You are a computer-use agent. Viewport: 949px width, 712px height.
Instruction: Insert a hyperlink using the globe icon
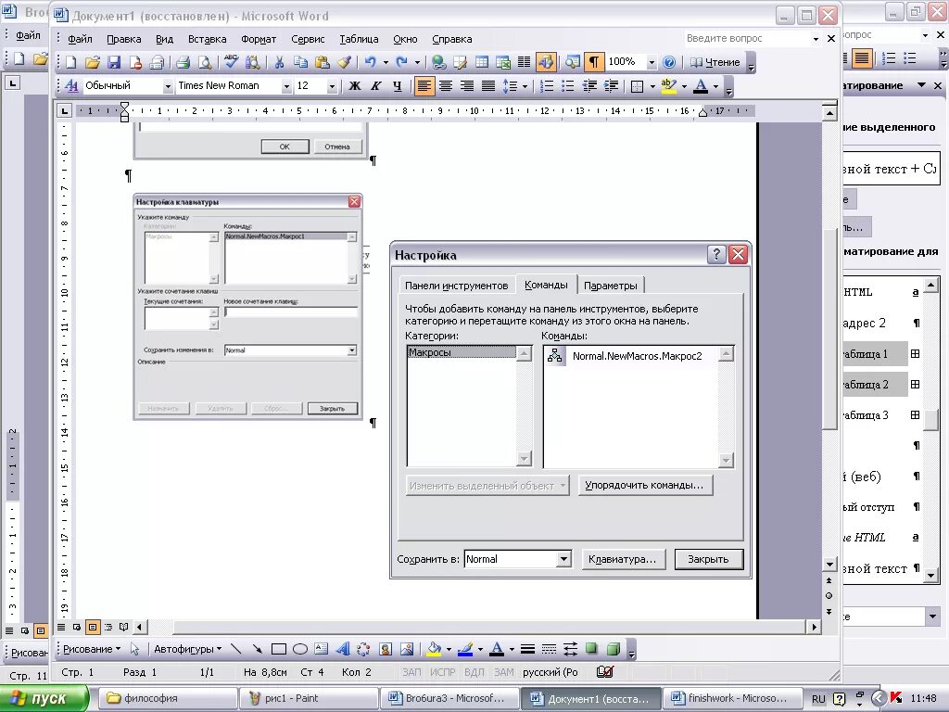click(438, 62)
